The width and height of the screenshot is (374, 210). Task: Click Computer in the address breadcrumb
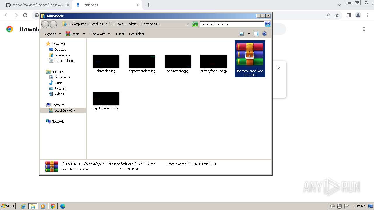[79, 24]
